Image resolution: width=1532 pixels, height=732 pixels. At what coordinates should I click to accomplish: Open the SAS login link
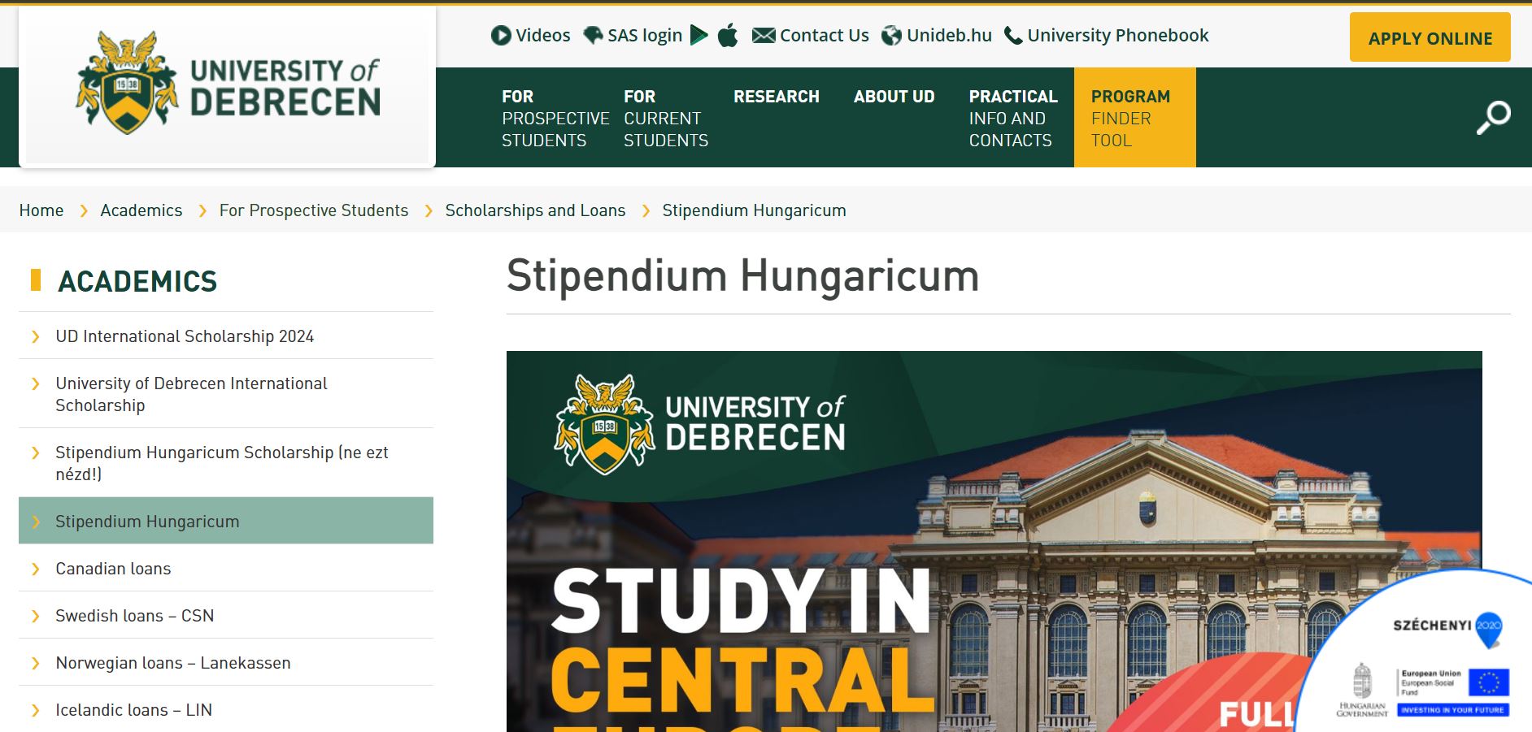pos(645,36)
